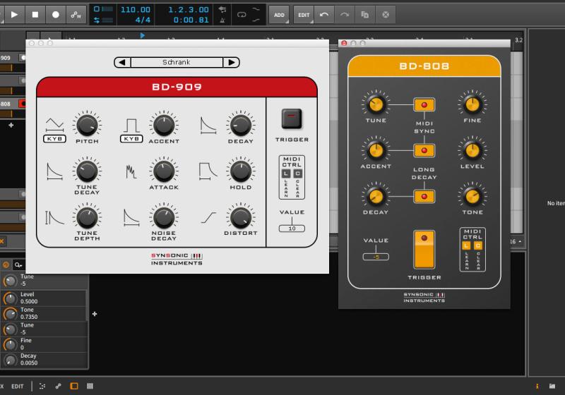
Task: Click the BD-909 NOISE DECAY knob
Action: tap(164, 217)
